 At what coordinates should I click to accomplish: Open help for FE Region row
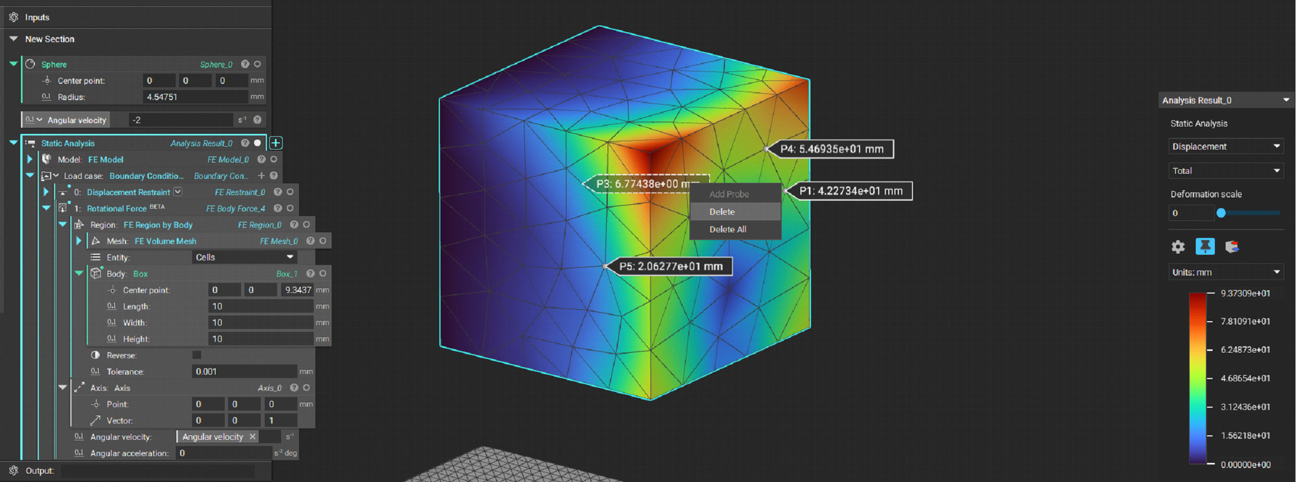294,224
